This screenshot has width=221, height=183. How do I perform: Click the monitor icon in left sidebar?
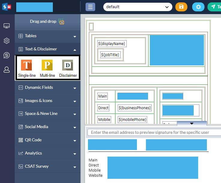click(x=7, y=26)
